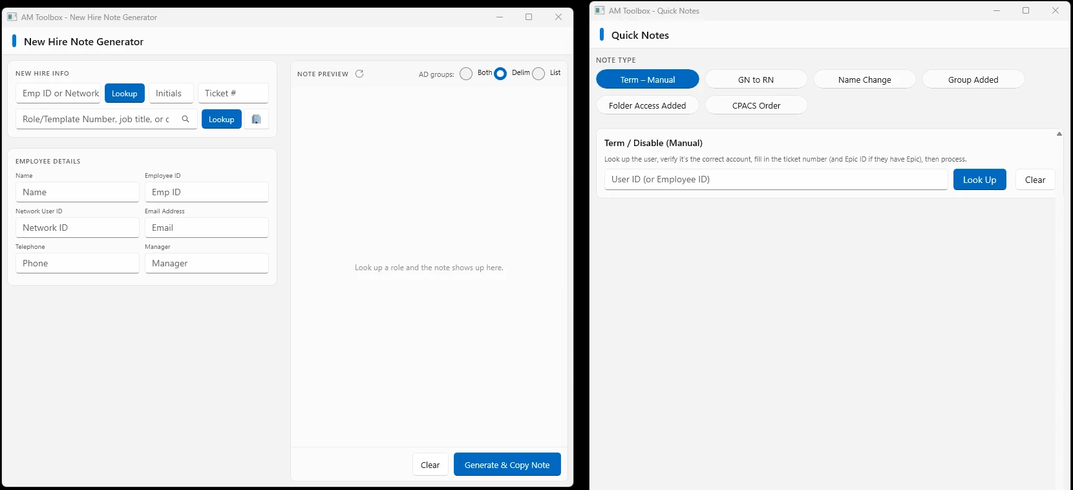Clear the note preview in New Hire window
The height and width of the screenshot is (490, 1073).
point(430,465)
